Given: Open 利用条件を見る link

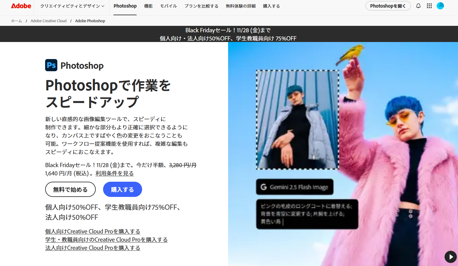Looking at the screenshot, I should [x=114, y=173].
